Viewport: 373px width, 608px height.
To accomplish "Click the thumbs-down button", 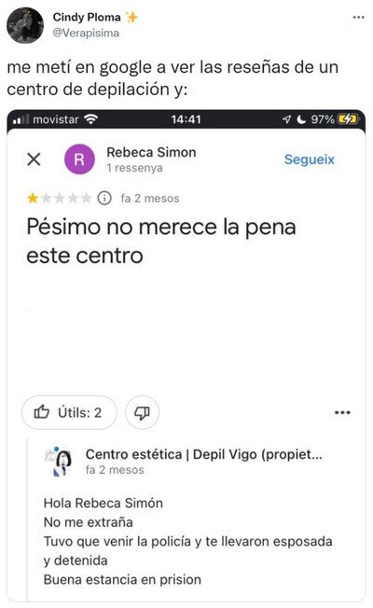I will click(143, 412).
